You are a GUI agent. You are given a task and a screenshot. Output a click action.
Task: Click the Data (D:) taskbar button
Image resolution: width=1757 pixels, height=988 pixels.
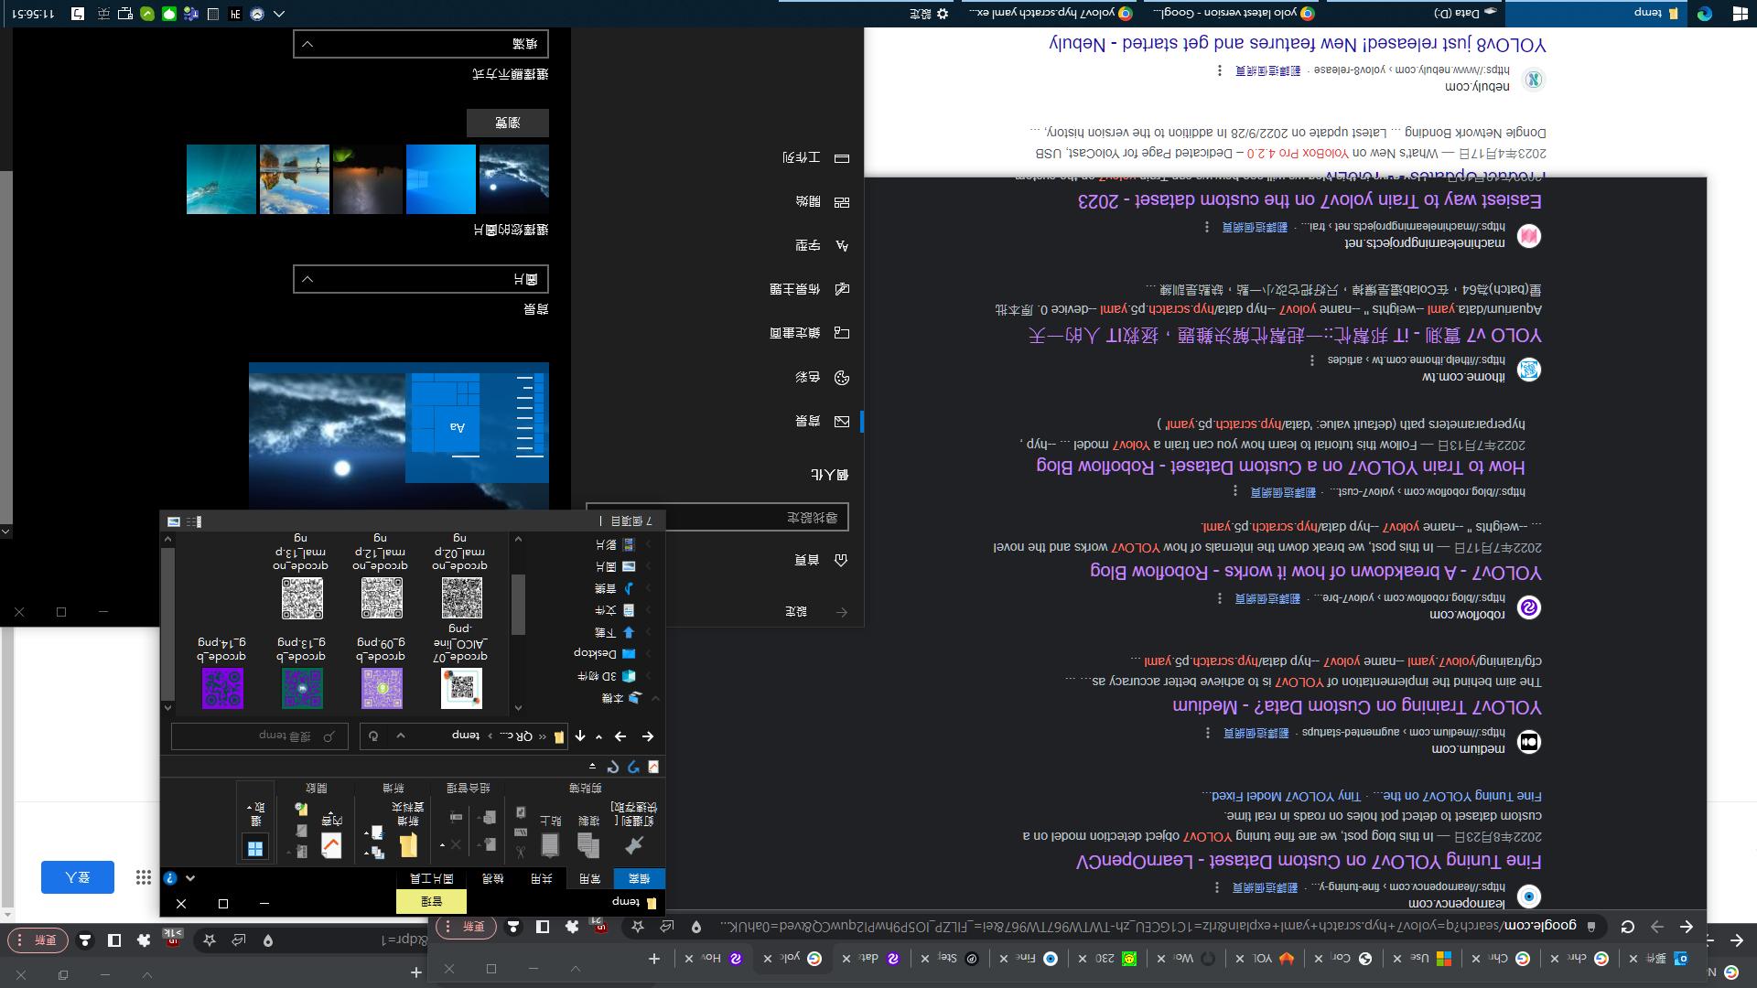(x=1414, y=13)
